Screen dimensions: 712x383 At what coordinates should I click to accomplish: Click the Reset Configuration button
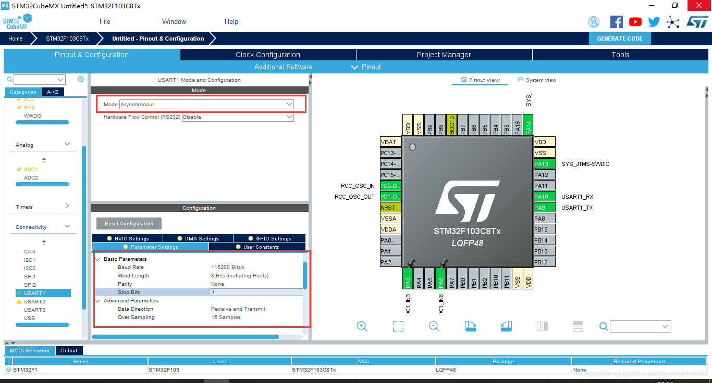pyautogui.click(x=129, y=224)
